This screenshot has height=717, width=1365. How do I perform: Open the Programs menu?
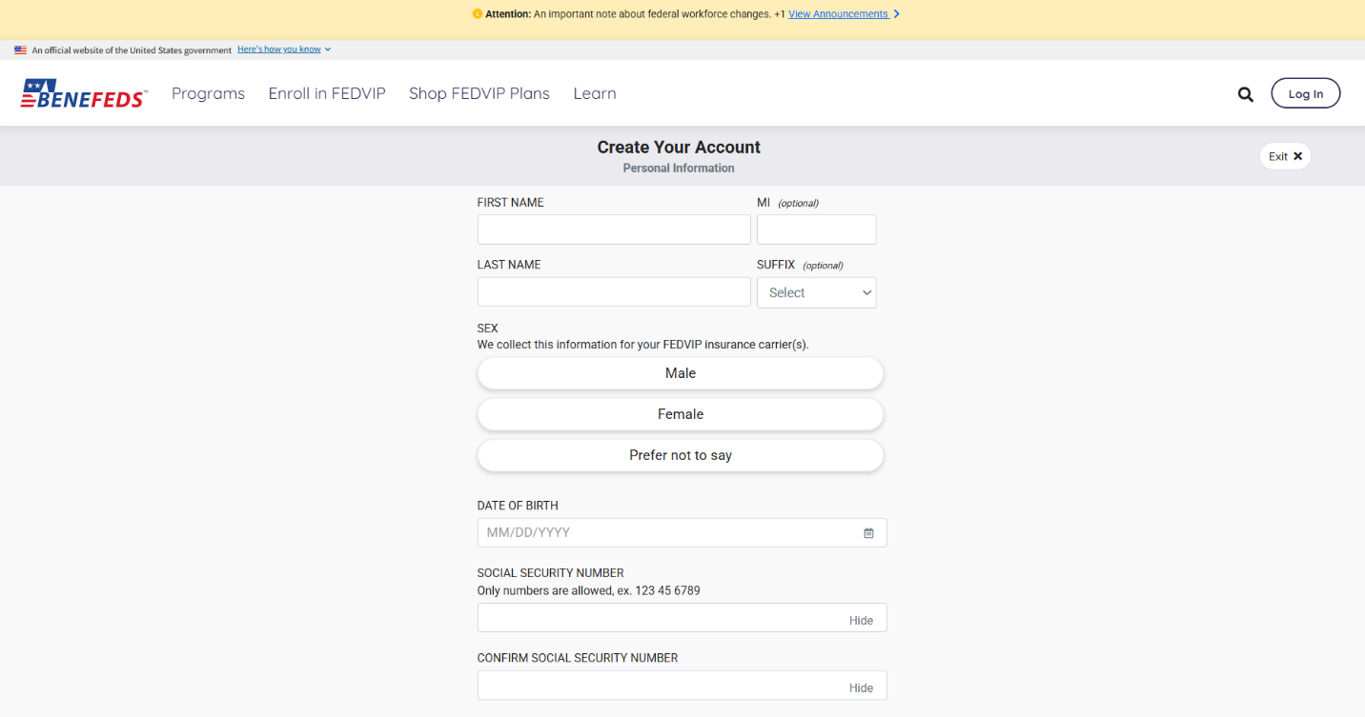[208, 93]
